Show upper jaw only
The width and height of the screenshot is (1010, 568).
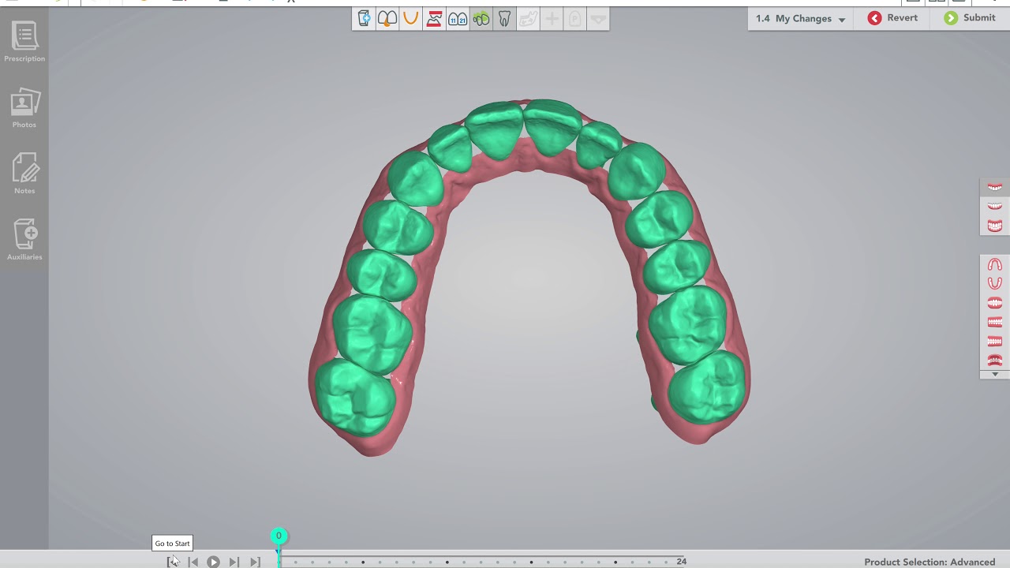(x=995, y=188)
